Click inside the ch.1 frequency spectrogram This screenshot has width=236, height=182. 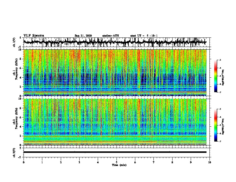[x=115, y=73]
